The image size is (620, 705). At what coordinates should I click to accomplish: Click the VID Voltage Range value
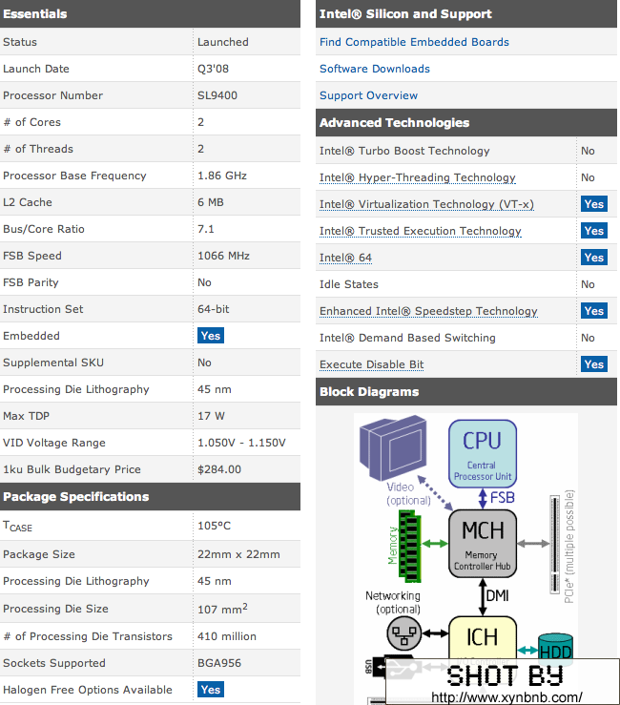click(241, 443)
